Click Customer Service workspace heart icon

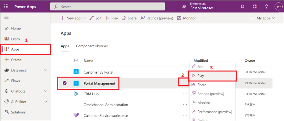tap(76, 115)
